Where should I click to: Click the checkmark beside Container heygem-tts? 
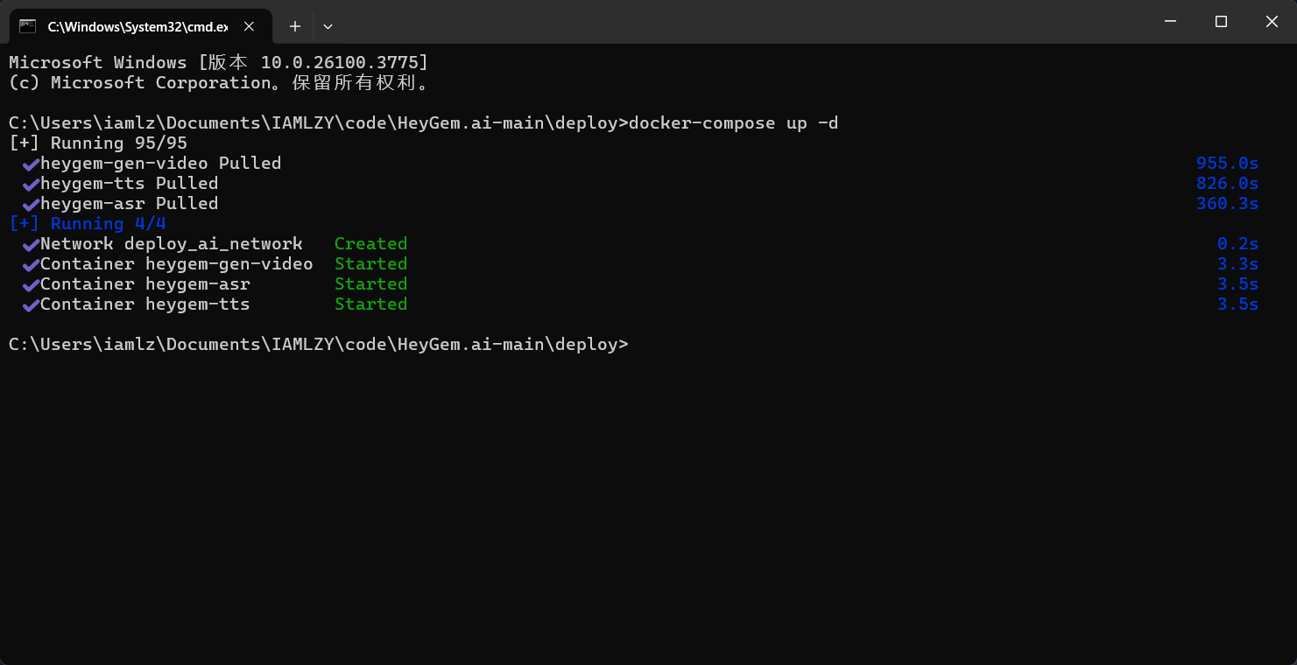[x=31, y=304]
